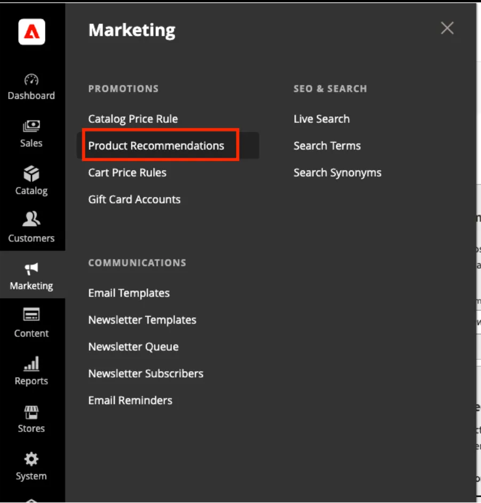Open the Content layout icon
This screenshot has width=481, height=503.
pos(31,315)
